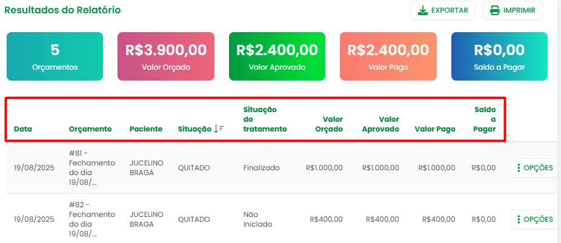Select the Data column header
Image resolution: width=561 pixels, height=243 pixels.
23,128
